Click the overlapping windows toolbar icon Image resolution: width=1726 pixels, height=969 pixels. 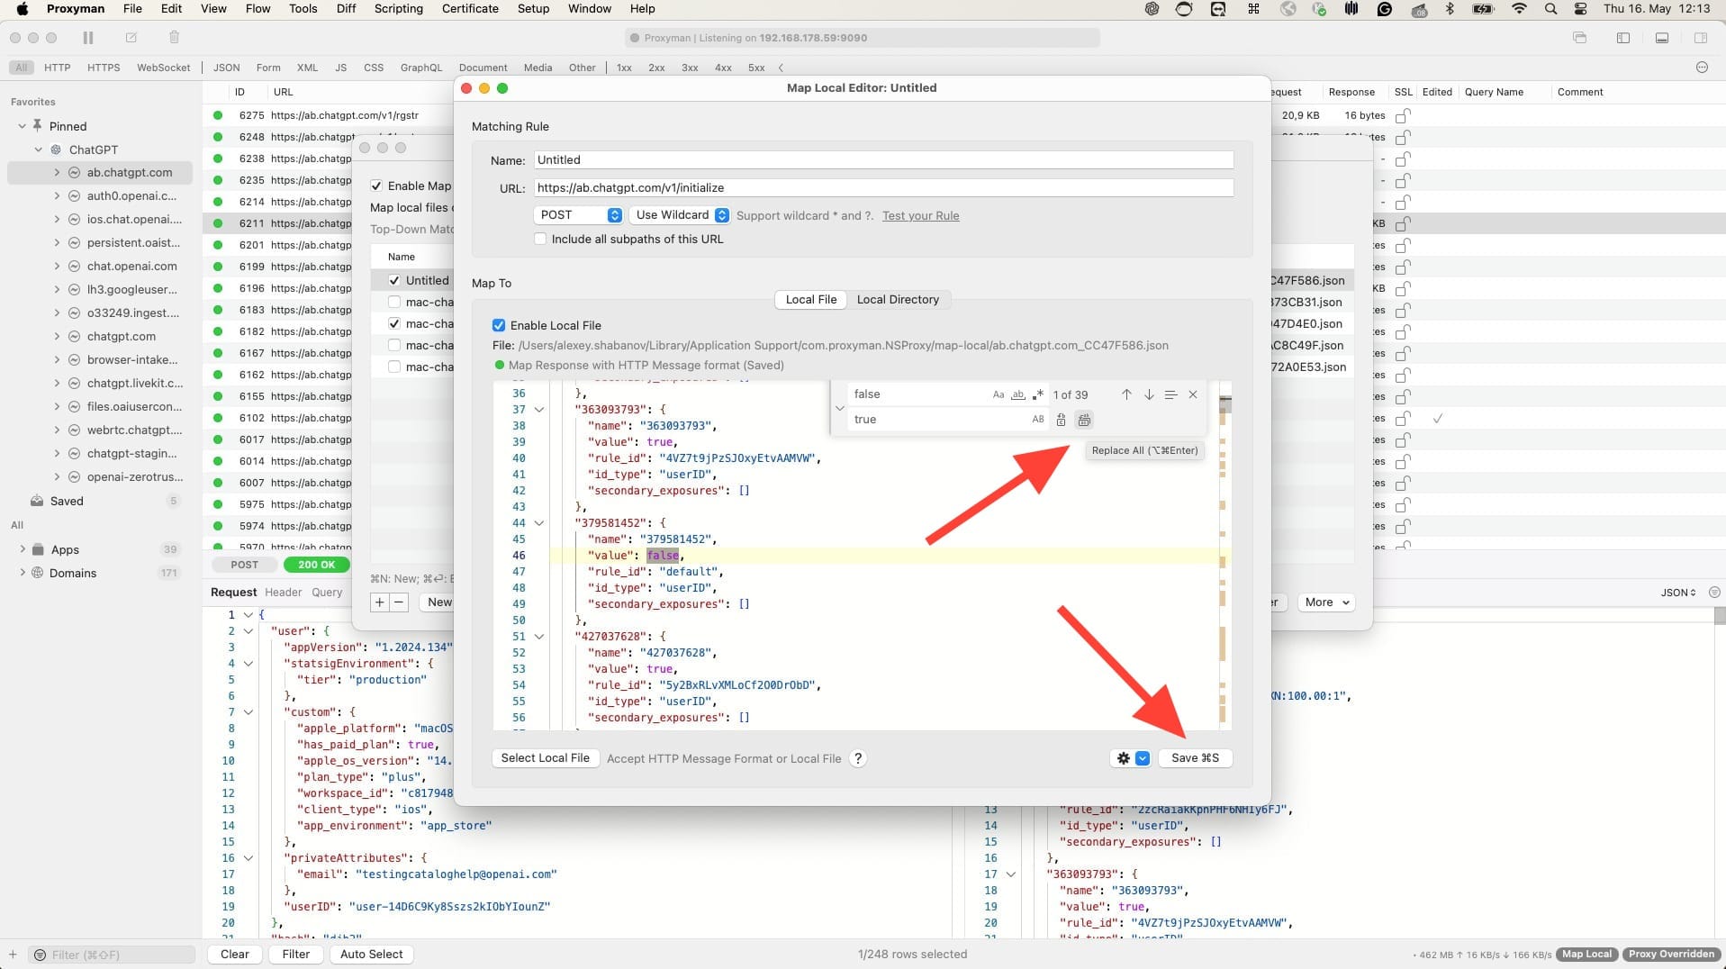point(1579,38)
